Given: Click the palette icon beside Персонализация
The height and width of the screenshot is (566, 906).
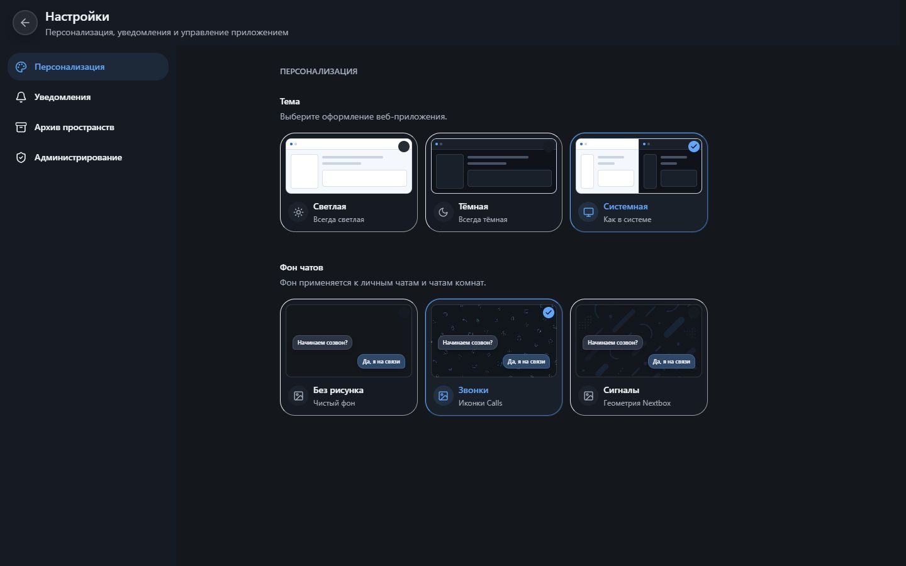Looking at the screenshot, I should tap(21, 67).
